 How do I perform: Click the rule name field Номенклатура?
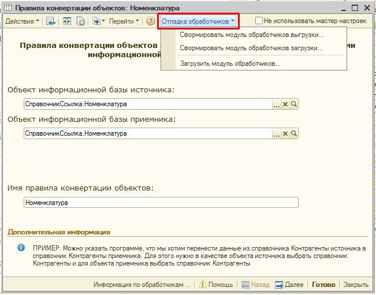(161, 203)
